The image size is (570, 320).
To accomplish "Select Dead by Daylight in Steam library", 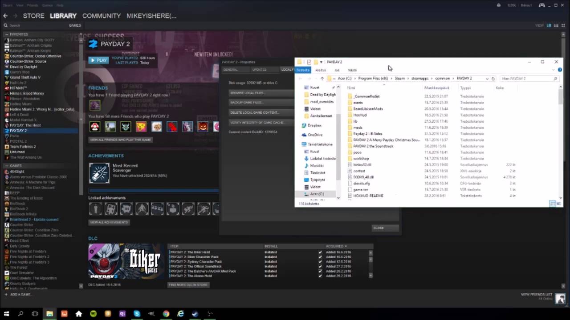I will pyautogui.click(x=24, y=67).
